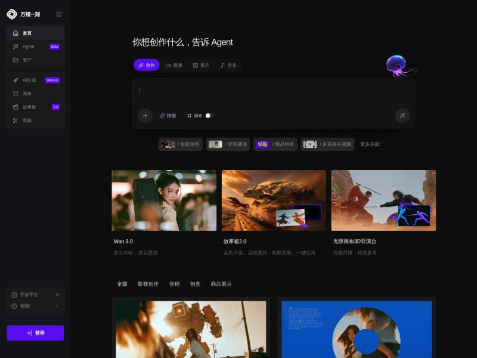This screenshot has width=477, height=358.
Task: Click the 故事板2.0 title text
Action: [x=235, y=242]
